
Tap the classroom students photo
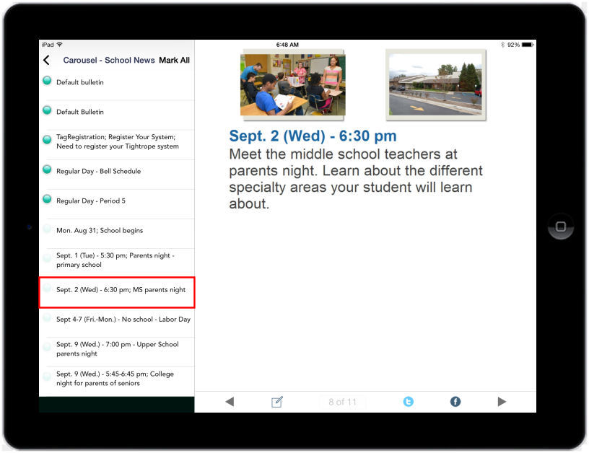[x=293, y=85]
